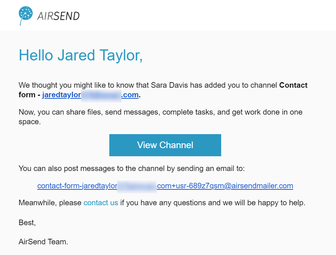336x255 pixels.
Task: Click the 'Best,' sign-off line
Action: click(x=27, y=223)
